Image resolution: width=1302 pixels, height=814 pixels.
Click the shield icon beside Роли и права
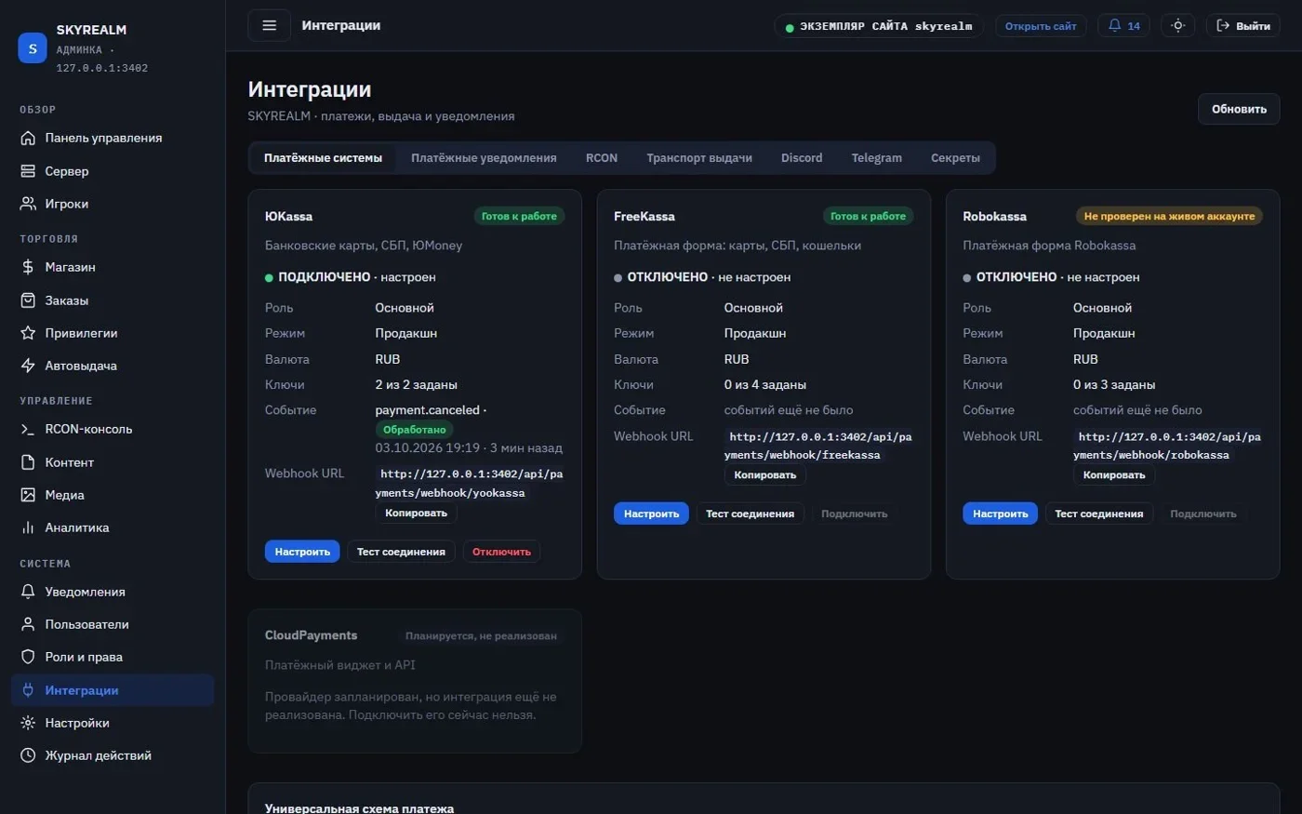pos(28,657)
